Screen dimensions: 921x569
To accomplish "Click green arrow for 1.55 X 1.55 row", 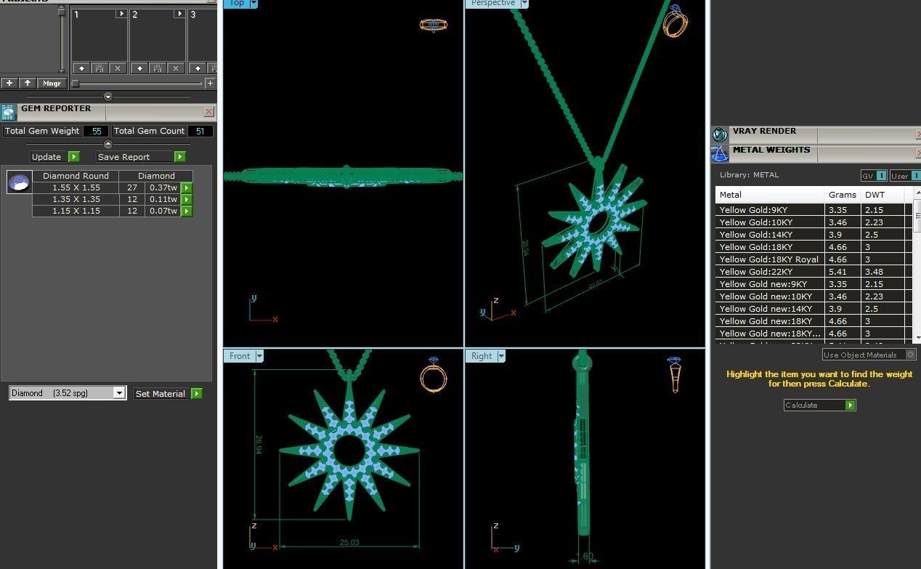I will click(187, 187).
